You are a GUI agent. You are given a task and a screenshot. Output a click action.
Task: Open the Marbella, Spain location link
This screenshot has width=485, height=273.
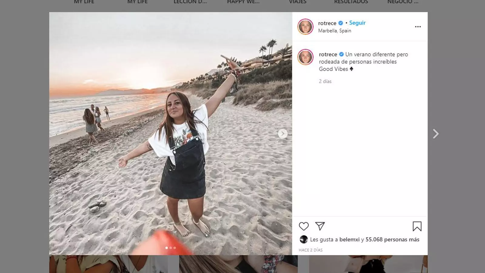pyautogui.click(x=334, y=31)
